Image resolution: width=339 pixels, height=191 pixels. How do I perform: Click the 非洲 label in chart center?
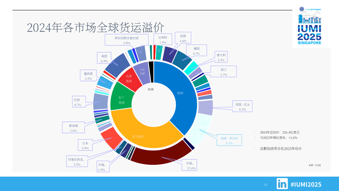click(150, 89)
